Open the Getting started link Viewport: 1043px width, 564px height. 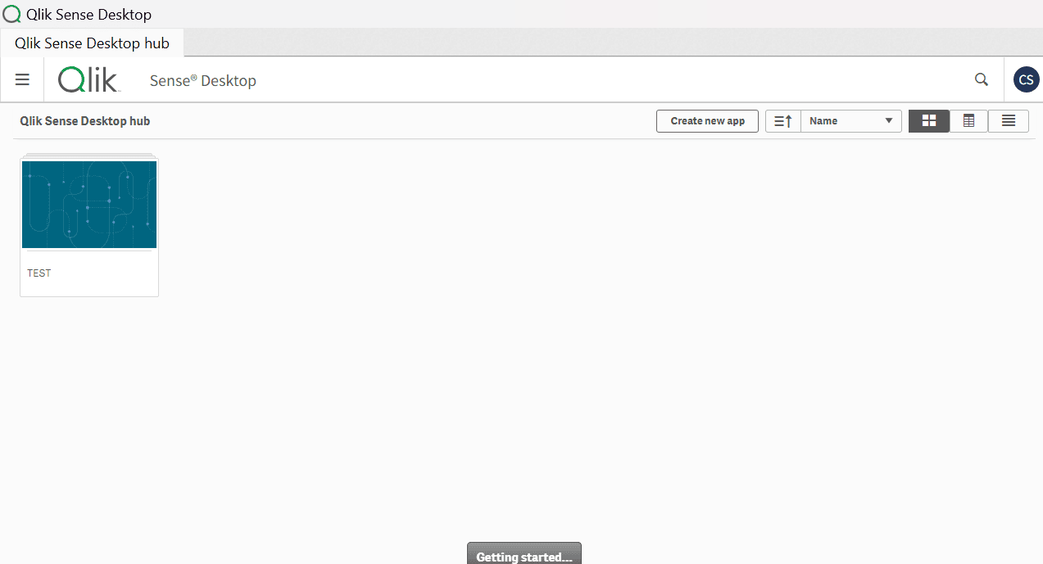point(524,556)
